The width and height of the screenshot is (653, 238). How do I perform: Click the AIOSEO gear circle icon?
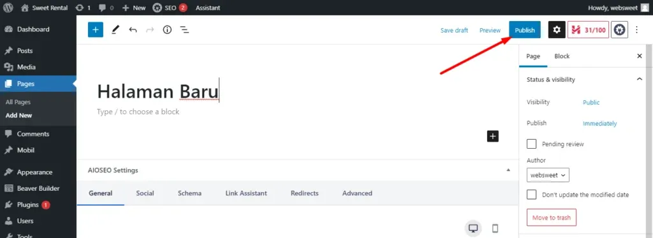point(620,30)
